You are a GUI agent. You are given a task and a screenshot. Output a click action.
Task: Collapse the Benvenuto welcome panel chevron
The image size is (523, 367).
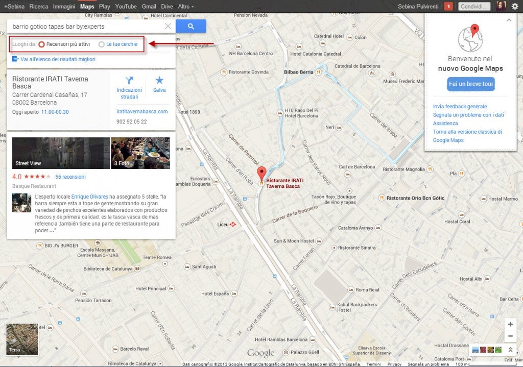[x=509, y=20]
